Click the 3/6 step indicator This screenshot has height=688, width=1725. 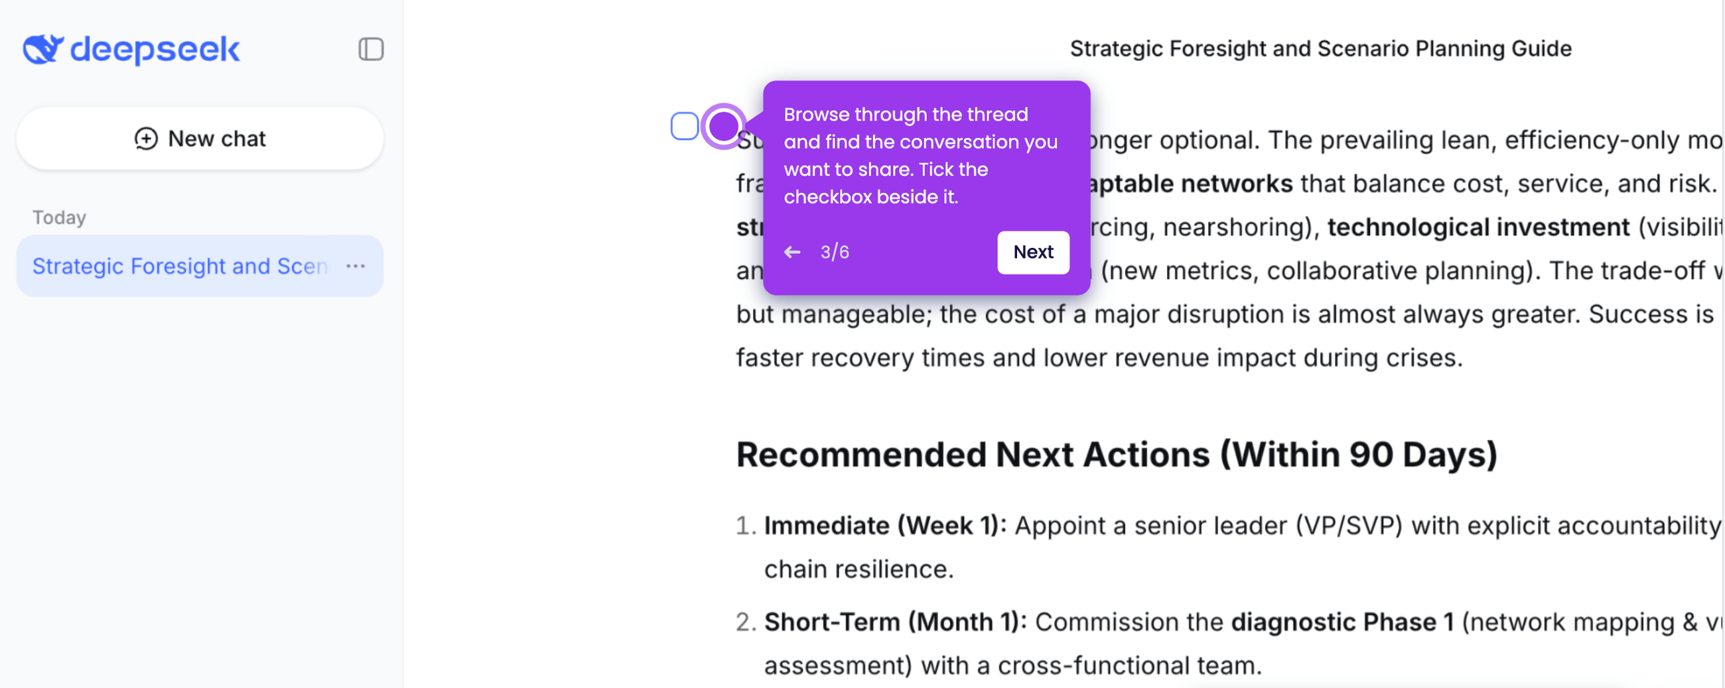point(835,253)
